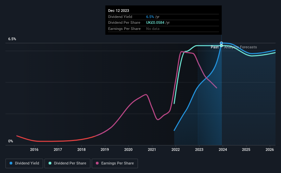281x173 pixels.
Task: Click the 6.5% y-axis label
Action: (x=12, y=39)
